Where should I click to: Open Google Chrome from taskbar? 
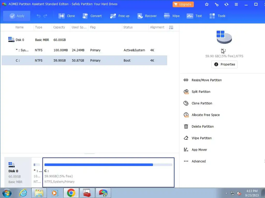point(71,193)
